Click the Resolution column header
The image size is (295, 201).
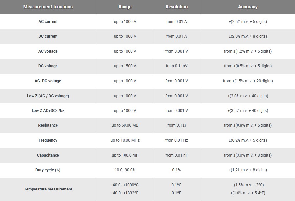coord(176,7)
